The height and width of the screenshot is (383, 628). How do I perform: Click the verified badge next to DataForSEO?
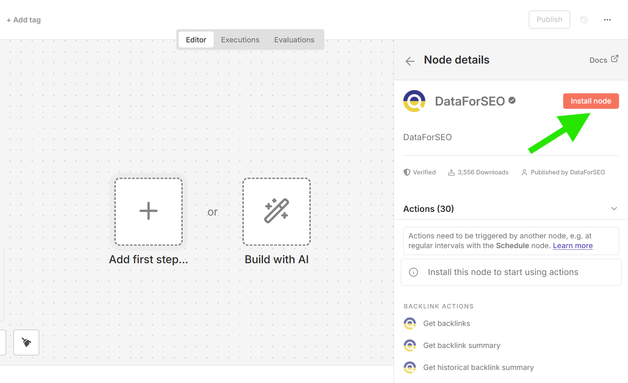512,100
